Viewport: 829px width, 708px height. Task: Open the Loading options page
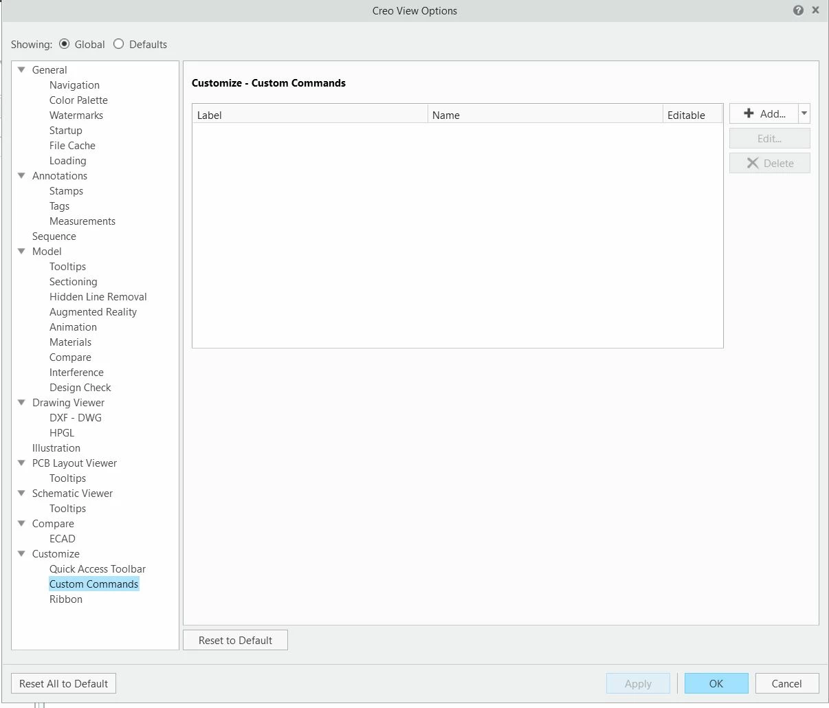coord(68,160)
